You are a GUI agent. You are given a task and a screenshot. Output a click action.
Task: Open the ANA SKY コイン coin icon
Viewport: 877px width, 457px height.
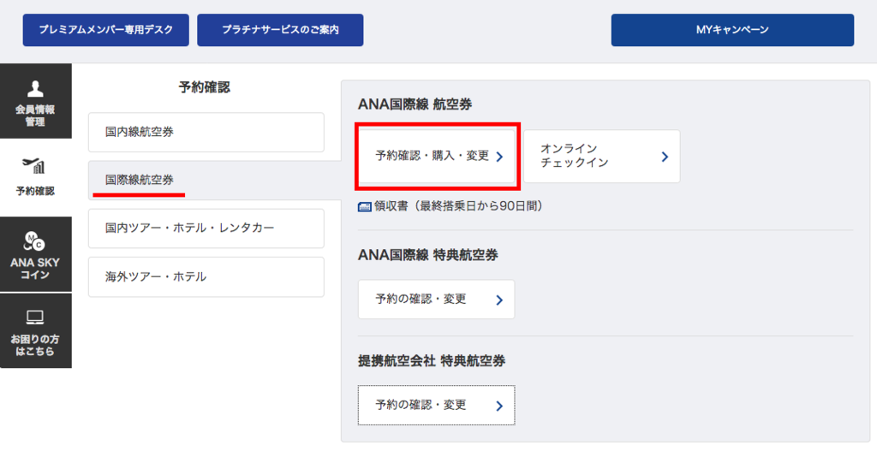pos(34,241)
